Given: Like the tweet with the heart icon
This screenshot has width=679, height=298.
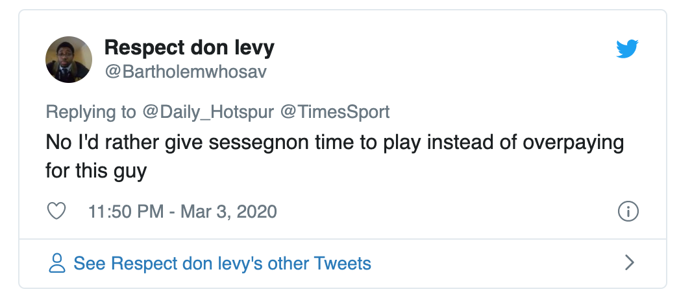Looking at the screenshot, I should (x=57, y=211).
